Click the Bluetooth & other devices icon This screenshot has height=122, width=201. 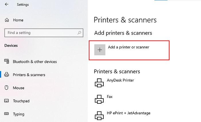7,61
